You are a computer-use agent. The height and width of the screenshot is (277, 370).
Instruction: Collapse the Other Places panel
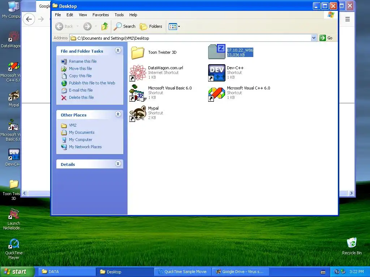pyautogui.click(x=118, y=114)
